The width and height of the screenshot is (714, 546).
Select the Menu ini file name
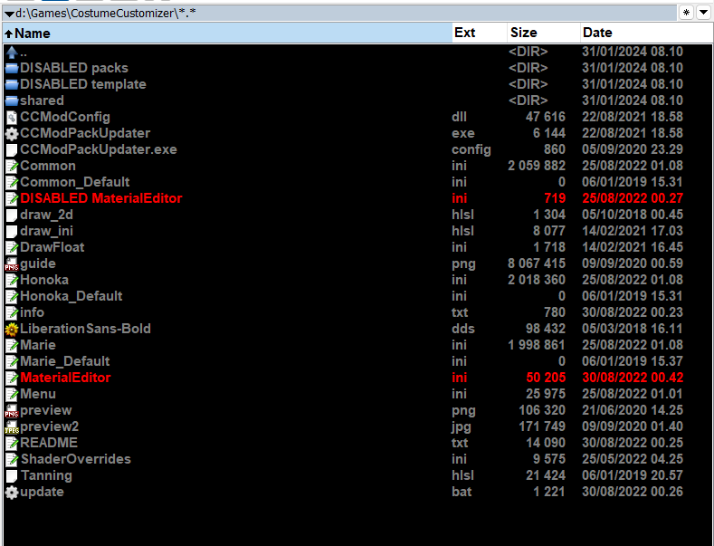pyautogui.click(x=38, y=394)
